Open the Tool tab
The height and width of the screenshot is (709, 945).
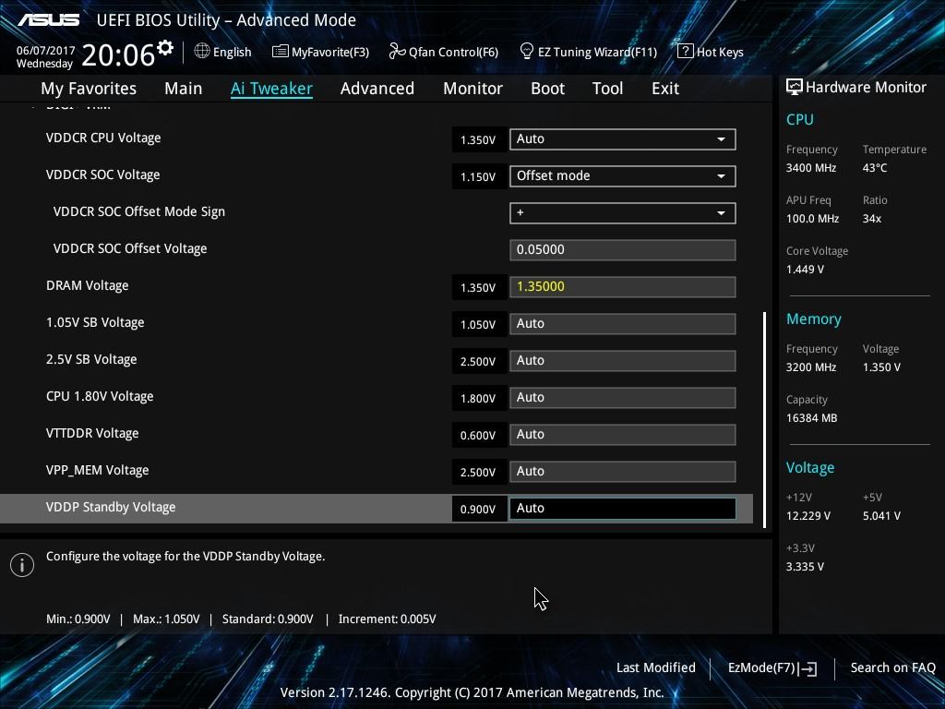coord(607,89)
